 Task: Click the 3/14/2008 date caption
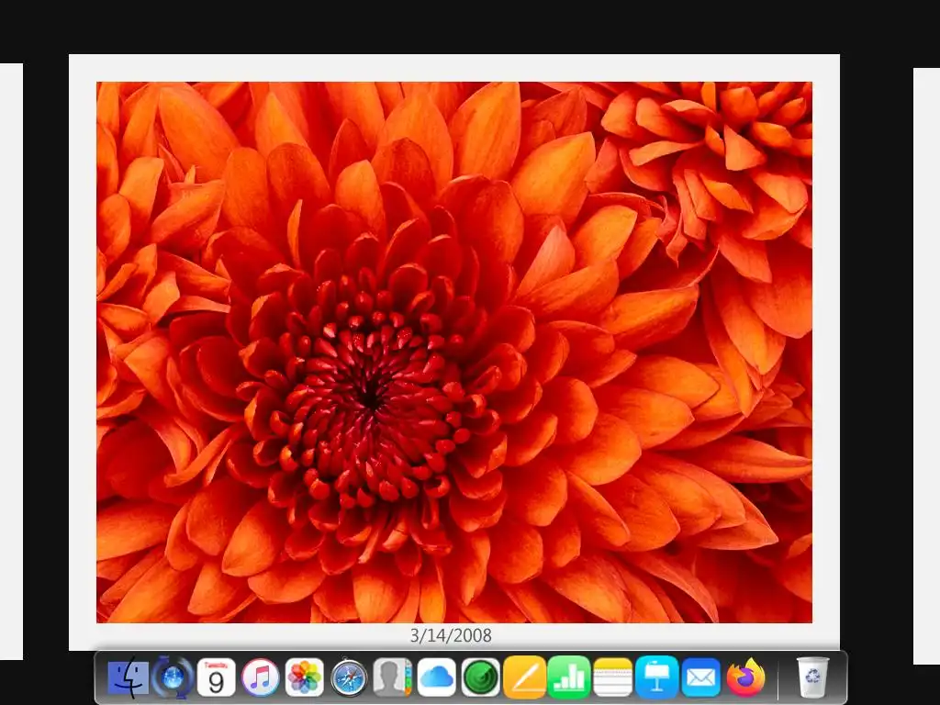click(451, 635)
